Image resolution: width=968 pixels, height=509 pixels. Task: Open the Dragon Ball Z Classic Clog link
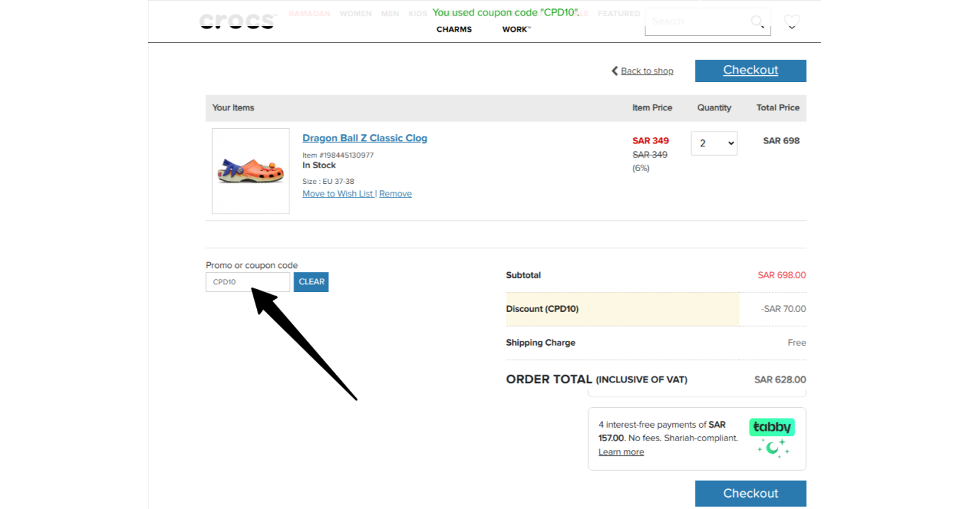pos(364,138)
